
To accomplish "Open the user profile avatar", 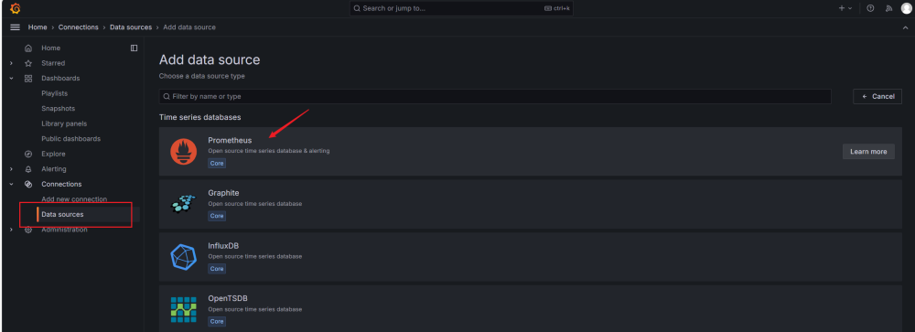I will pos(906,8).
